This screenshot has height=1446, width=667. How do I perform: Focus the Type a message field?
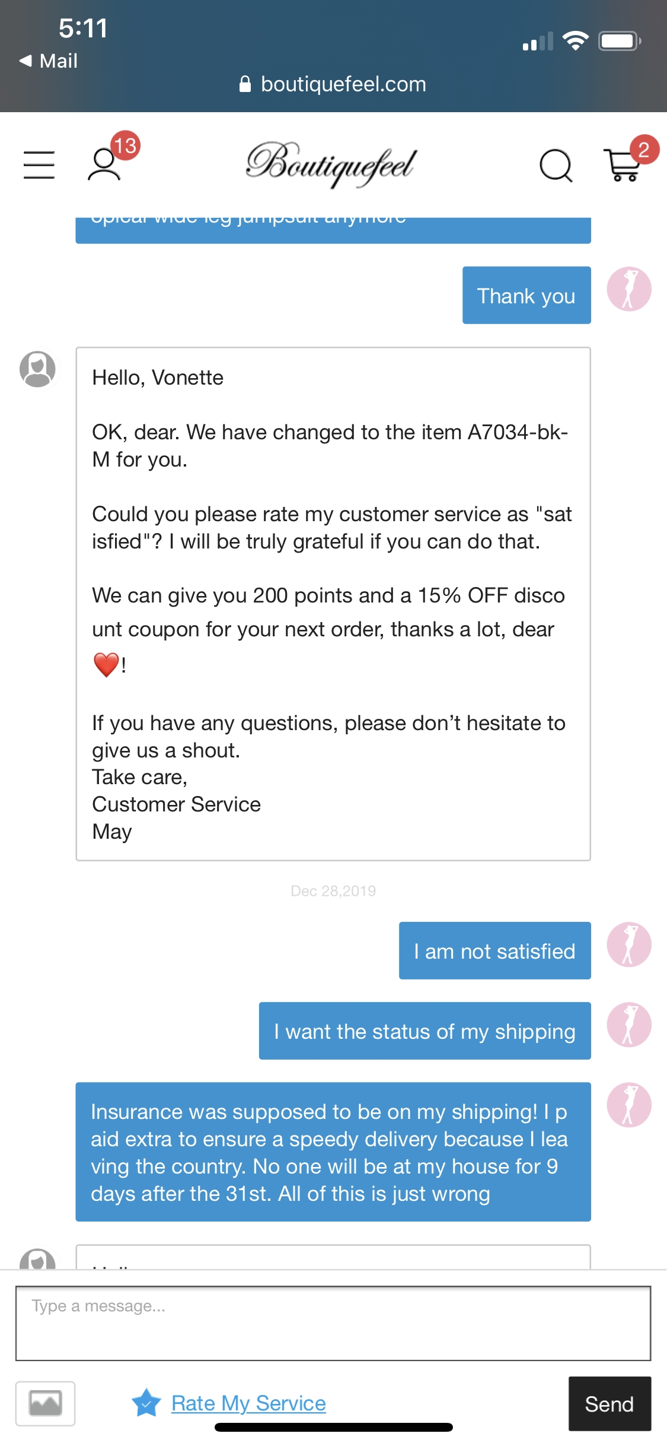pyautogui.click(x=333, y=1323)
